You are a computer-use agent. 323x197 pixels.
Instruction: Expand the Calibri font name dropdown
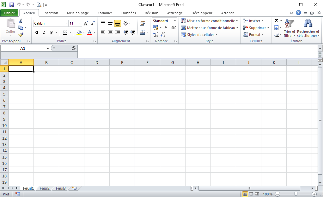(x=66, y=23)
